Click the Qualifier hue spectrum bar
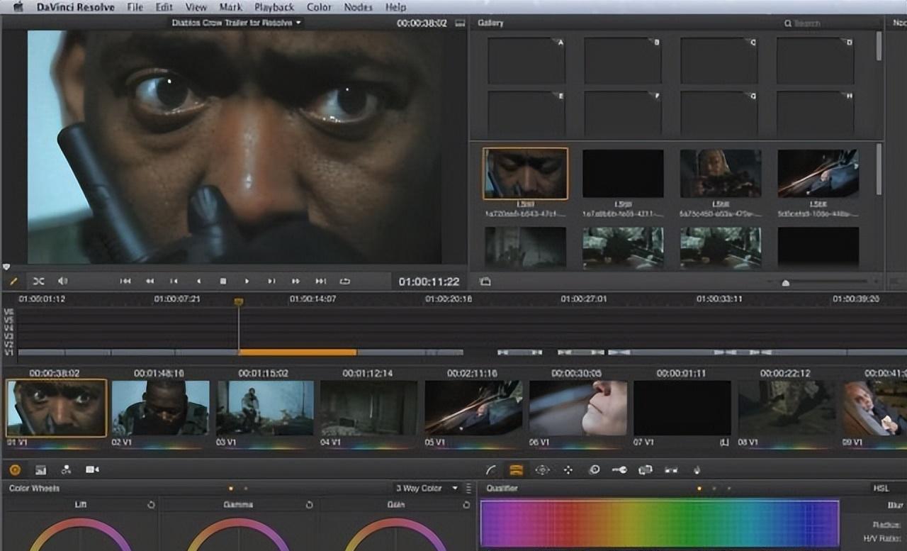The width and height of the screenshot is (907, 551). (x=659, y=523)
